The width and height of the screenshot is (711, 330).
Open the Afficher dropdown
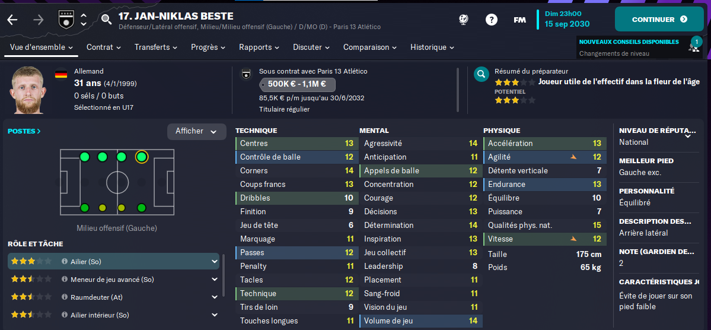(x=197, y=131)
